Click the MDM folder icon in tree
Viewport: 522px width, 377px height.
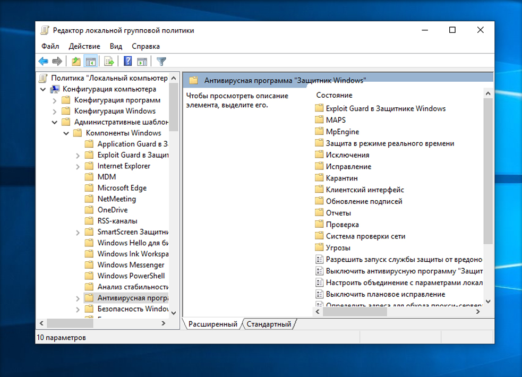[89, 177]
